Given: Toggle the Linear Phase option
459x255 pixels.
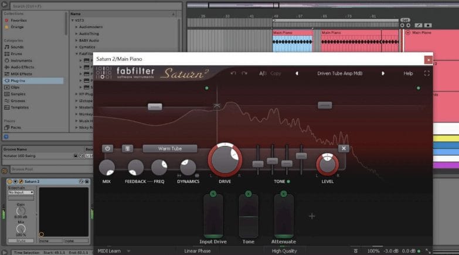Looking at the screenshot, I should click(198, 251).
